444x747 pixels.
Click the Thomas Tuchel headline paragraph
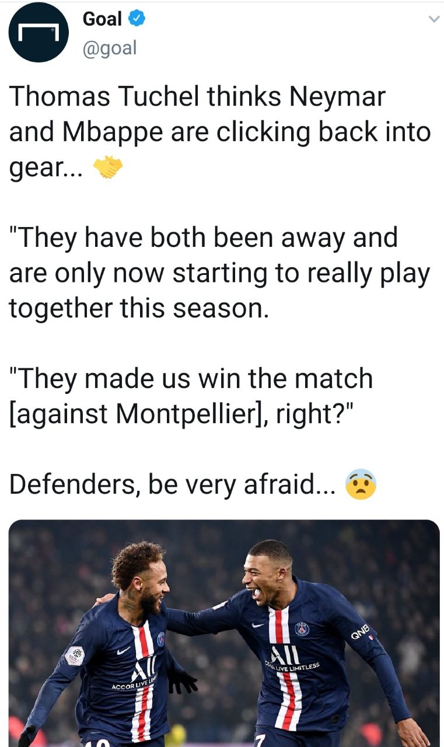(x=219, y=132)
